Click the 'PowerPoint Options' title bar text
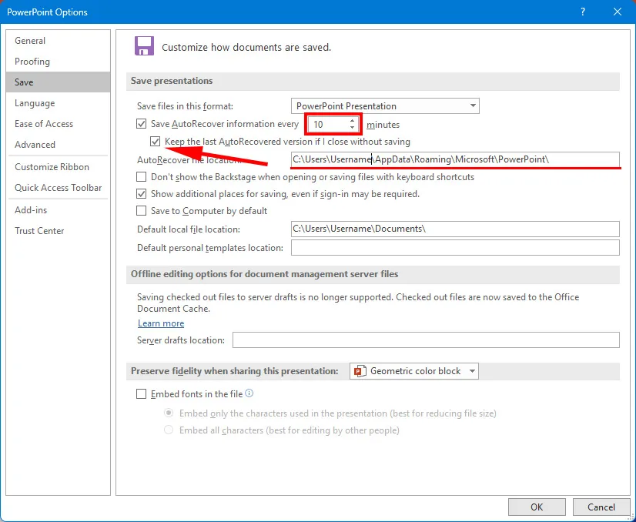 tap(47, 12)
